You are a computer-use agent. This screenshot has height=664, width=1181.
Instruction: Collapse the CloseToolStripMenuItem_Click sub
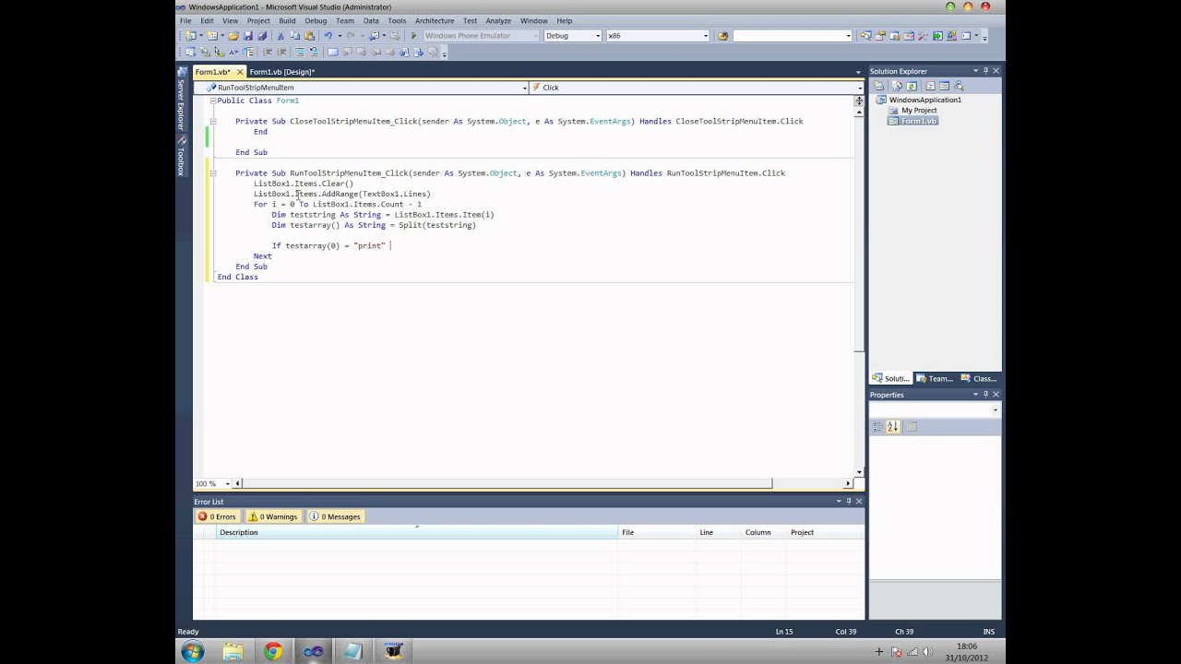click(x=213, y=121)
